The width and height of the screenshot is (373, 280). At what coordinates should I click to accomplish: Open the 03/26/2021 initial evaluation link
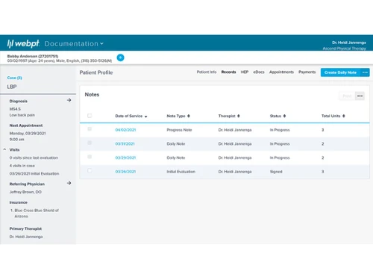coord(125,172)
